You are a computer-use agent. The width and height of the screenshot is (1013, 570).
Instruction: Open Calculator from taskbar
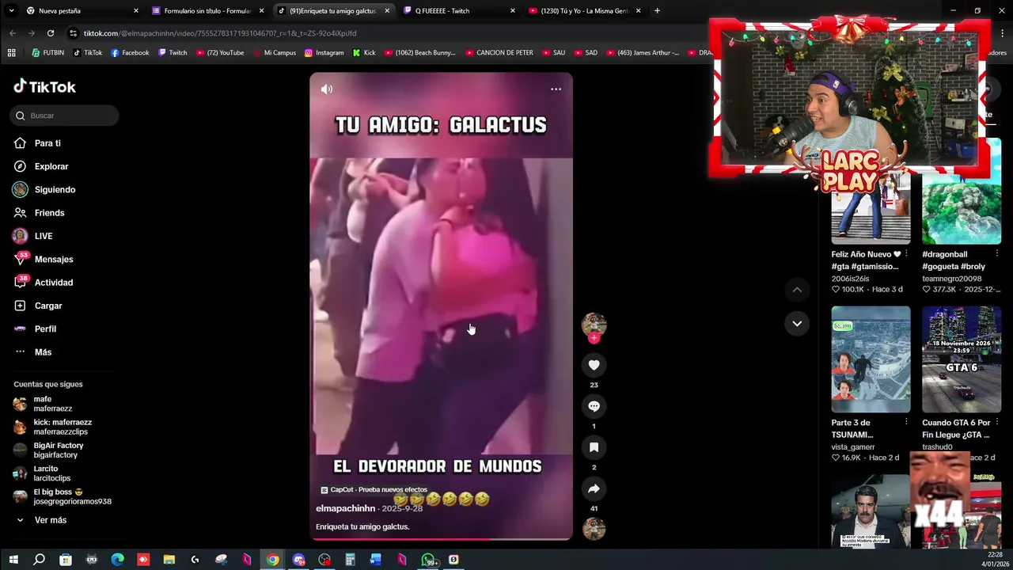pyautogui.click(x=350, y=560)
